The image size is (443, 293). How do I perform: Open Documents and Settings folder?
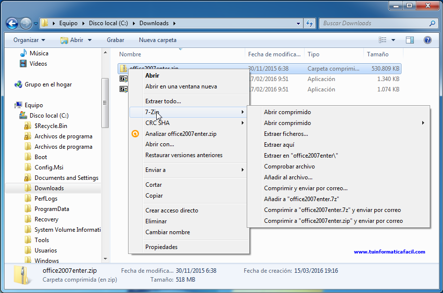tap(66, 178)
